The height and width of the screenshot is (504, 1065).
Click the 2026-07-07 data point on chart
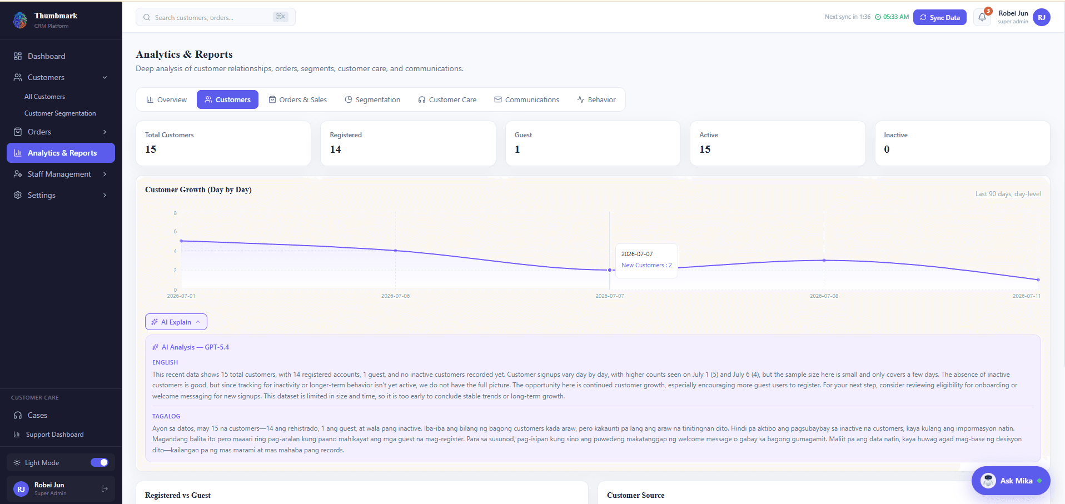pos(610,270)
